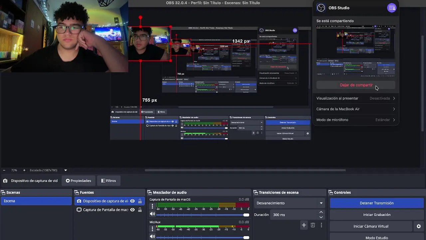Click the purple screen-share icon in popup
Viewport: 426px width, 240px height.
[392, 8]
